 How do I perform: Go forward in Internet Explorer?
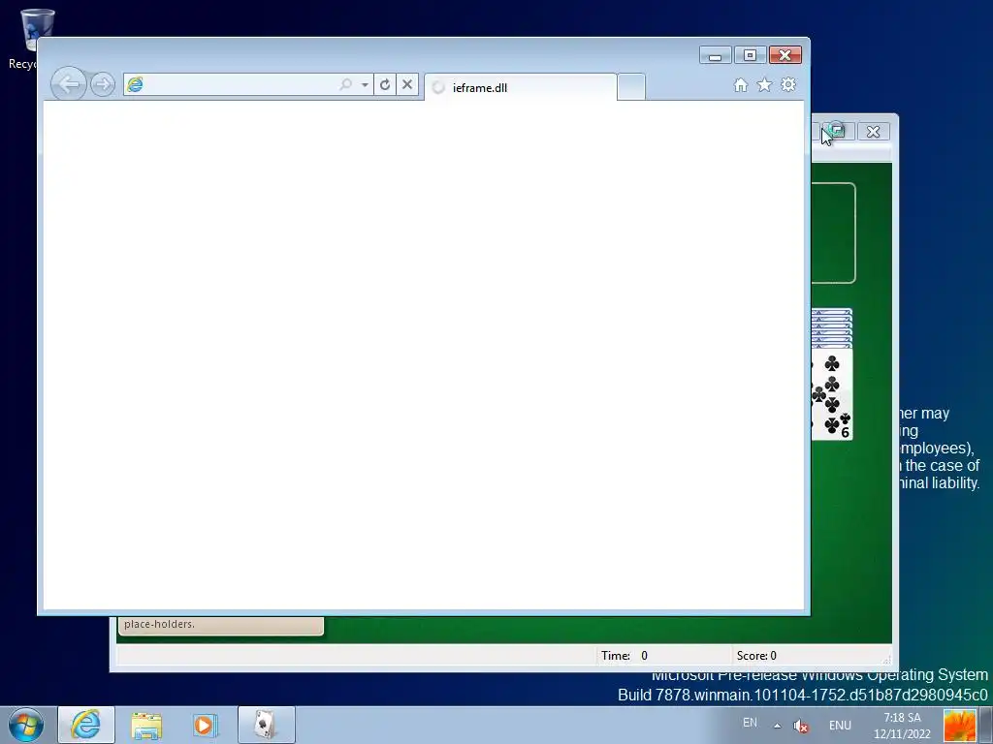point(103,84)
